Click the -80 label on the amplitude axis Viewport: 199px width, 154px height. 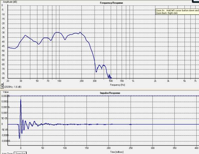point(3,78)
